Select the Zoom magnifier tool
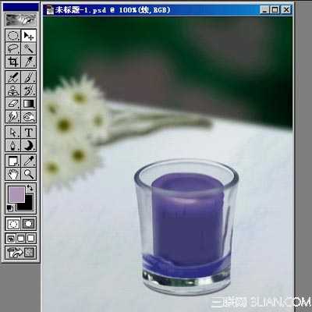The image size is (312, 312). coord(29,174)
